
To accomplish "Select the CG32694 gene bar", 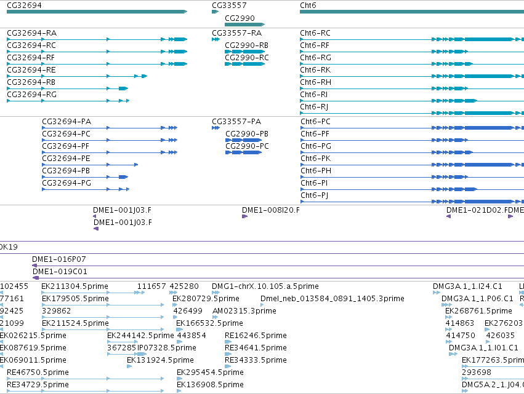I will 97,12.
